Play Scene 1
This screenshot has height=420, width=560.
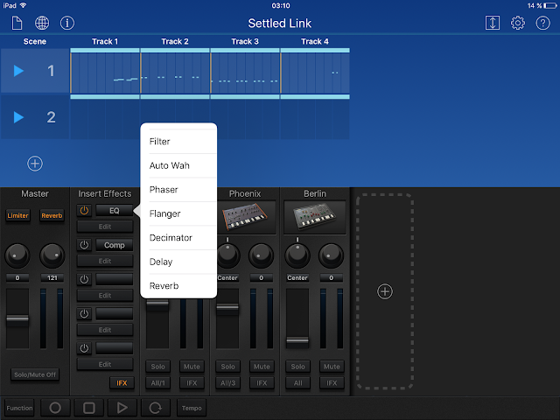pyautogui.click(x=18, y=71)
